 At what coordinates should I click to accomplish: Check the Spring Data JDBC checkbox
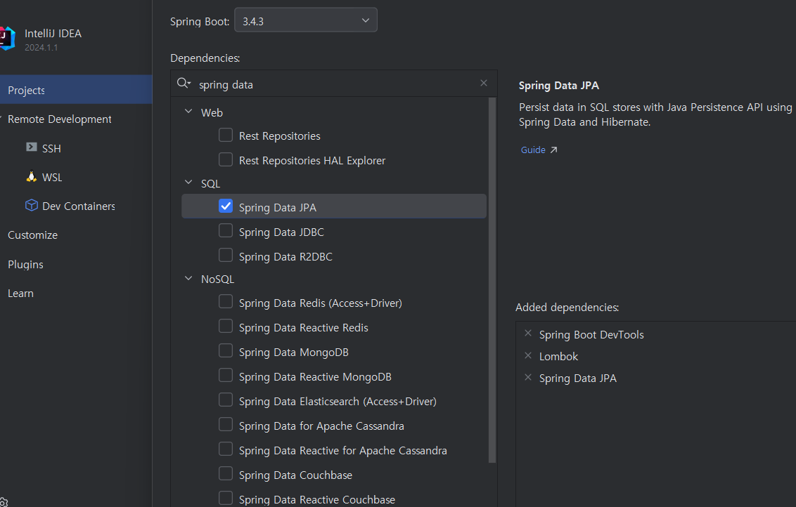226,230
